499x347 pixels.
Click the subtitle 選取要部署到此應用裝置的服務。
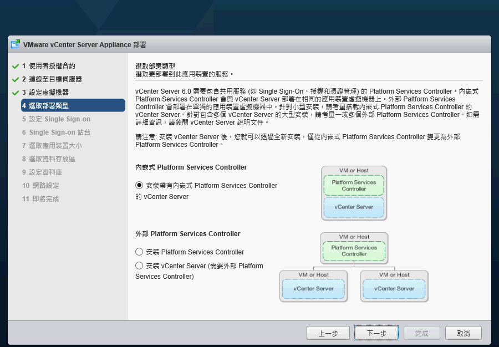click(x=185, y=74)
